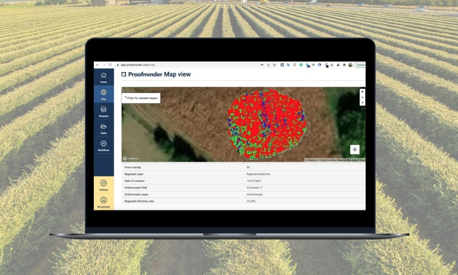Open the Map section in sidebar
This screenshot has height=275, width=458.
[x=103, y=94]
